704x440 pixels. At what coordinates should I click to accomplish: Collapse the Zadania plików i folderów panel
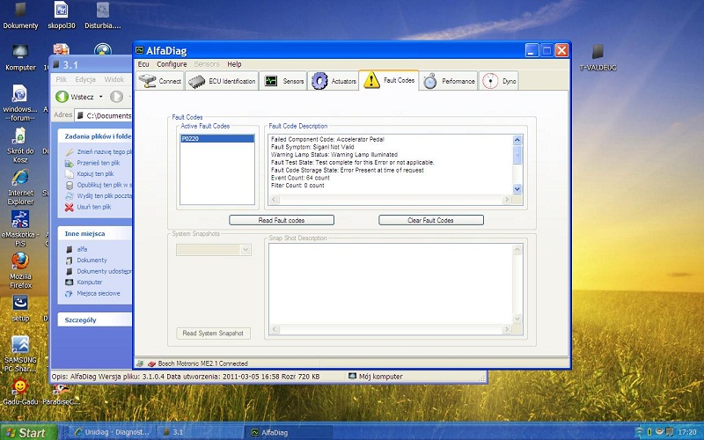pyautogui.click(x=95, y=136)
